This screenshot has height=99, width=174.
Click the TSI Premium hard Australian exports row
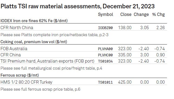[84, 61]
